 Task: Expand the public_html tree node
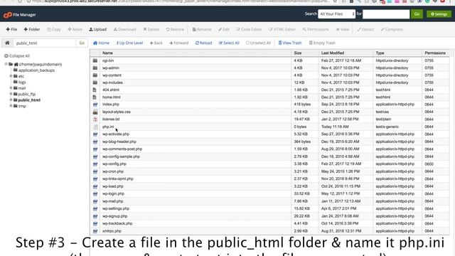(11, 100)
